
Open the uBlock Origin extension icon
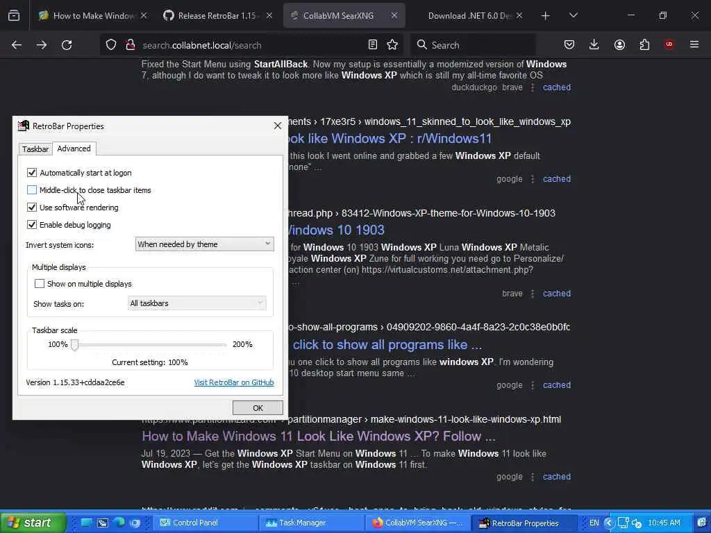[x=669, y=44]
